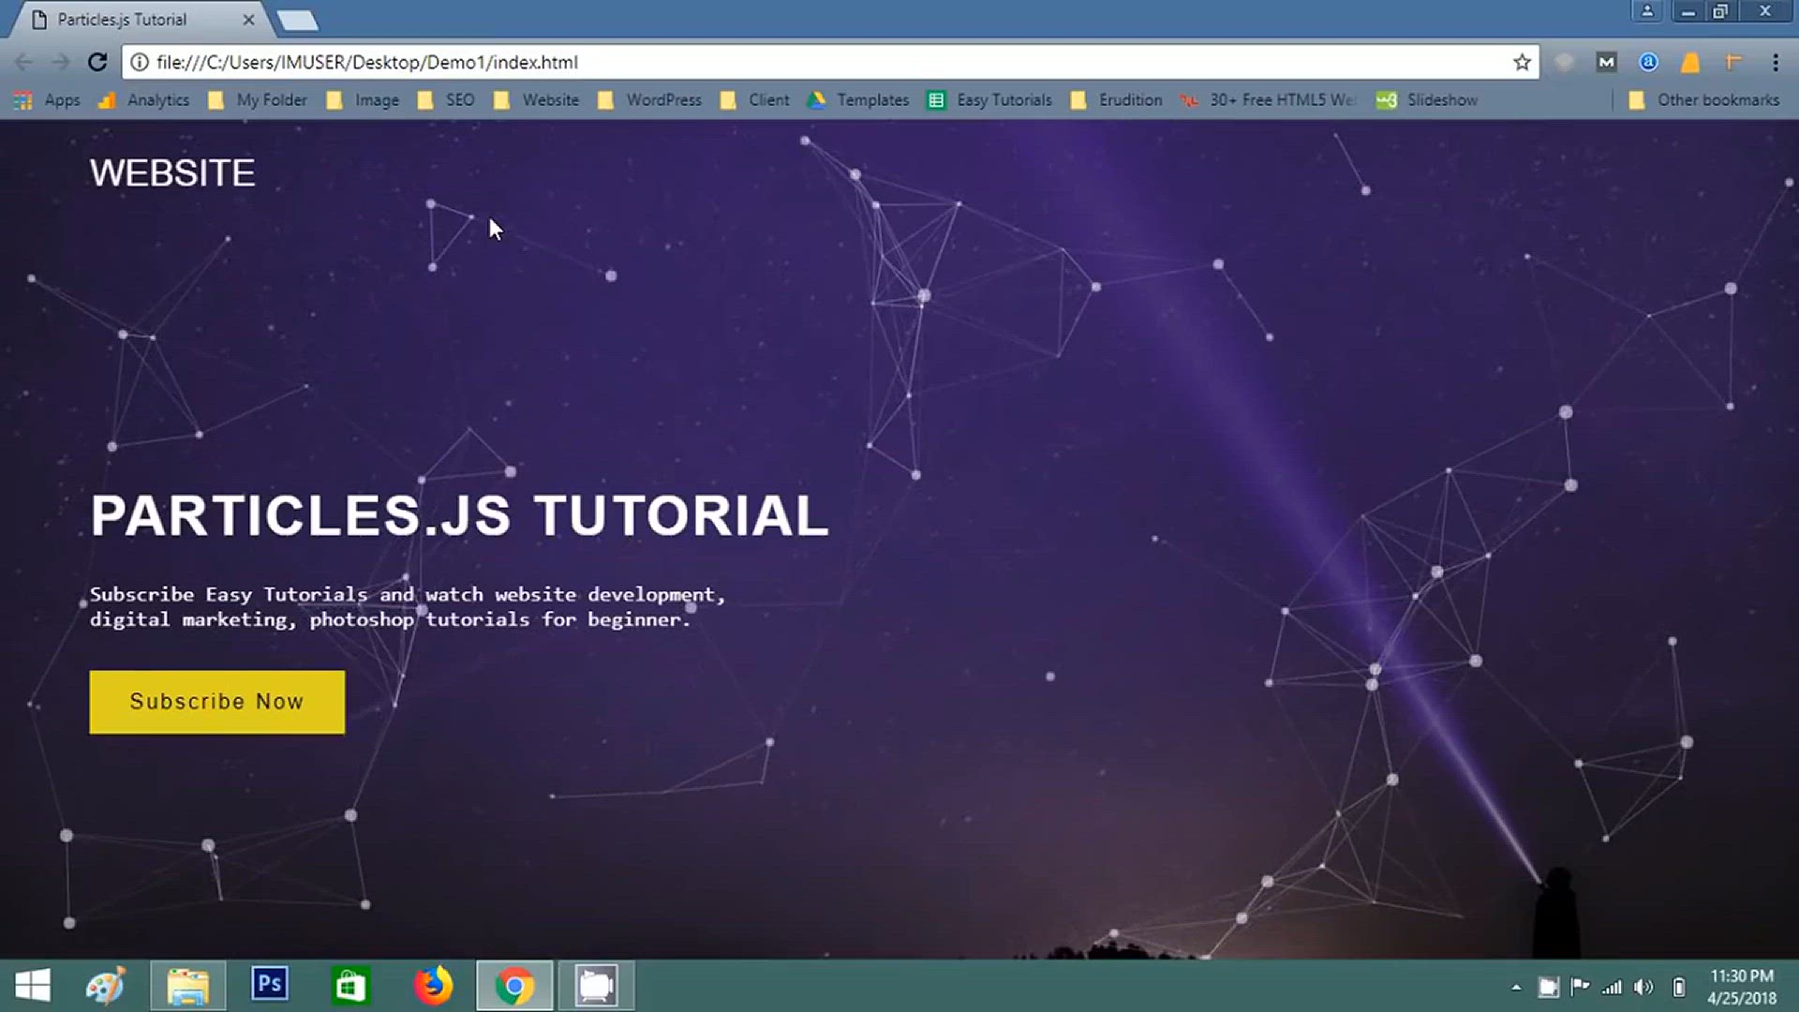Open the battery tray icon
Viewport: 1799px width, 1012px height.
click(1679, 987)
